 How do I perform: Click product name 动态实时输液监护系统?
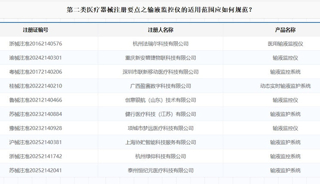point(285,86)
